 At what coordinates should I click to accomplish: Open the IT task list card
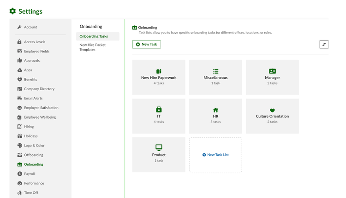pos(159,116)
